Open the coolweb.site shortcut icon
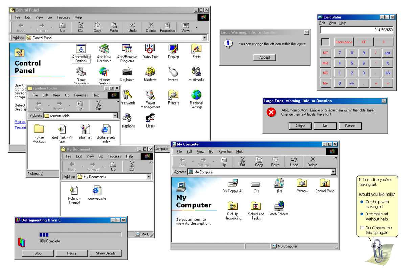Viewport: 406px width, 274px height. point(97,191)
